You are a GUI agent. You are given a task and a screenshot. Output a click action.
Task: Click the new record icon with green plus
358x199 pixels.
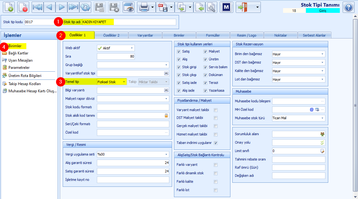9,7
